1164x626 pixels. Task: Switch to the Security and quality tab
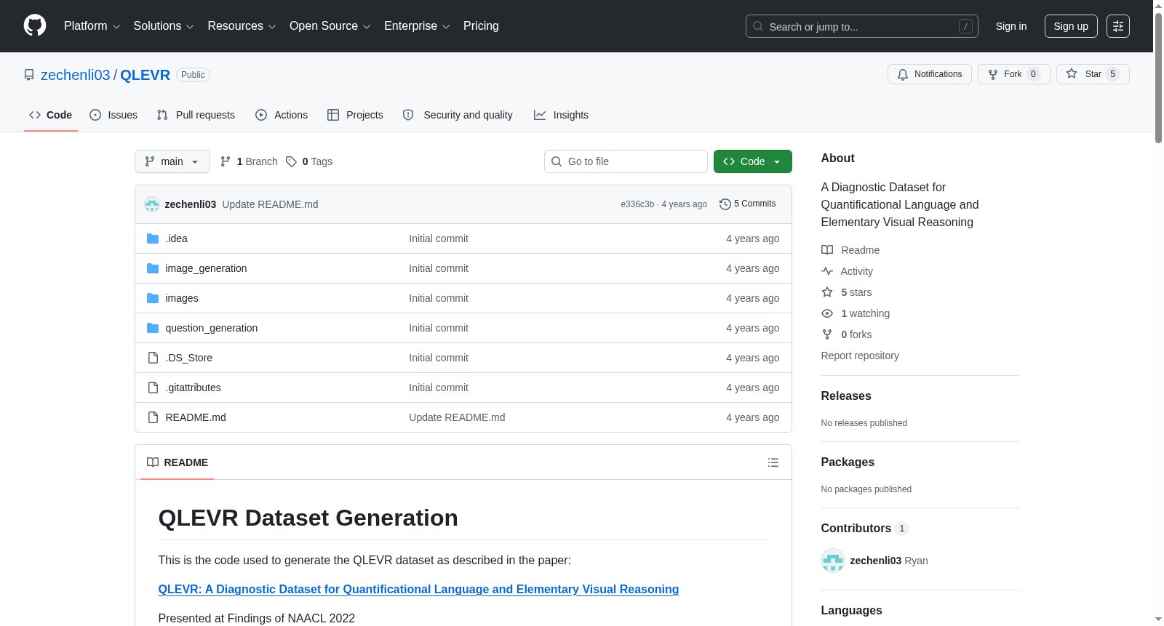[x=458, y=115]
